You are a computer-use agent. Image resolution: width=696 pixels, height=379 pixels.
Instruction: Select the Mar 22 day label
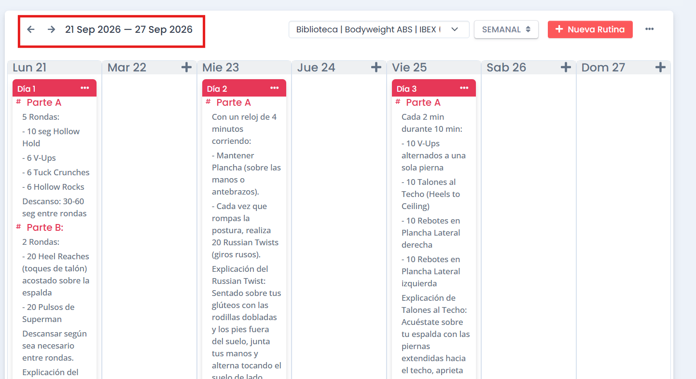pyautogui.click(x=127, y=67)
